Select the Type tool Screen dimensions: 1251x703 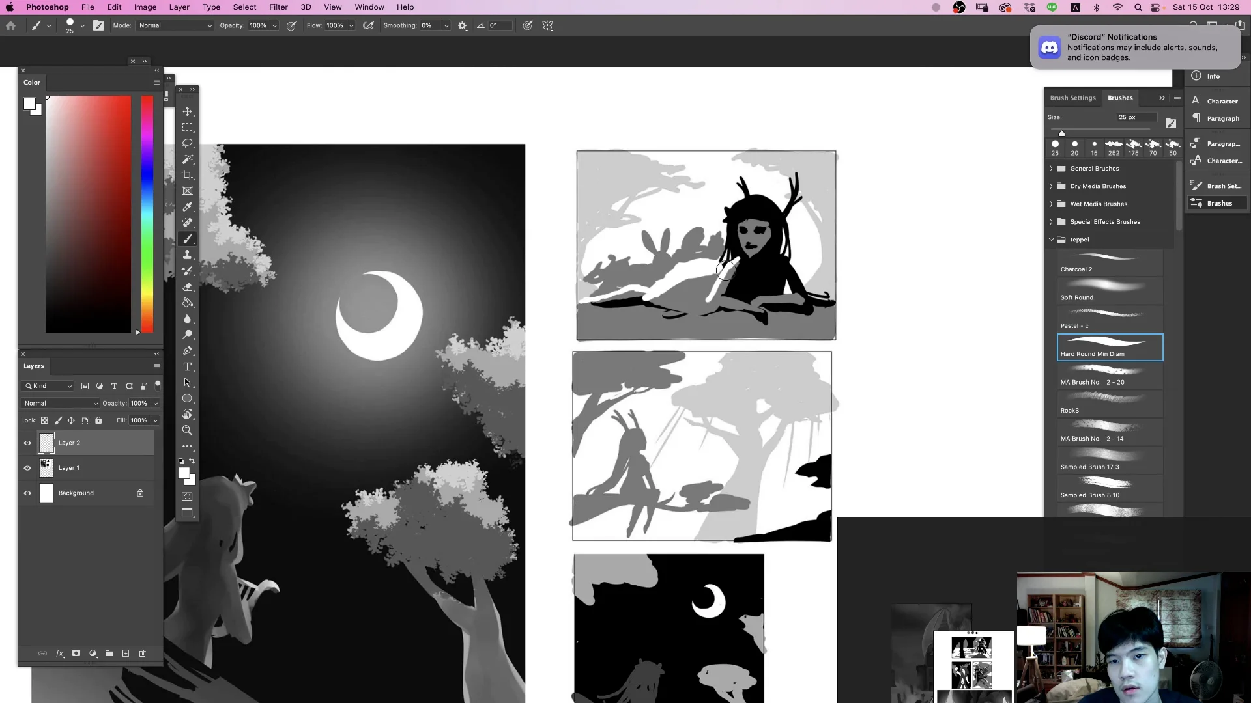click(x=187, y=367)
